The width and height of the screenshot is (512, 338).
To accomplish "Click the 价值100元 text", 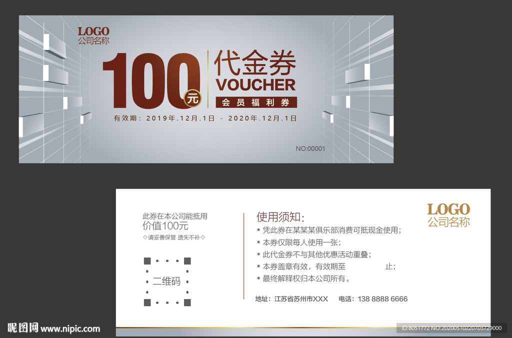I will point(165,225).
